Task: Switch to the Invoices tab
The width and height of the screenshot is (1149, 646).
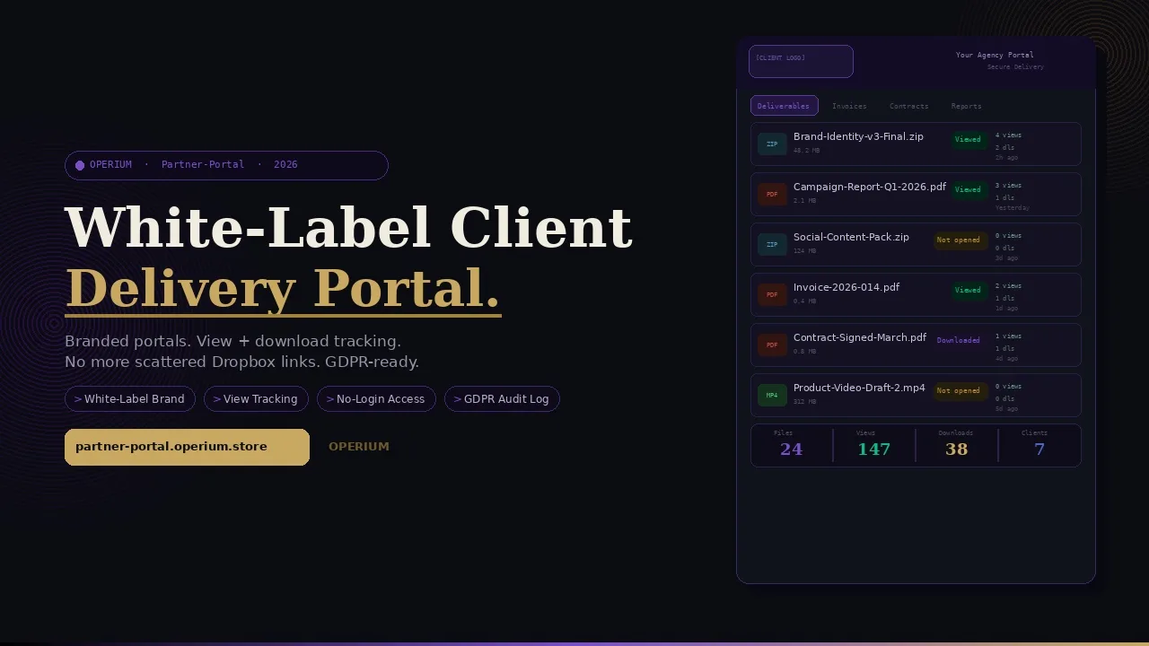Action: (849, 106)
